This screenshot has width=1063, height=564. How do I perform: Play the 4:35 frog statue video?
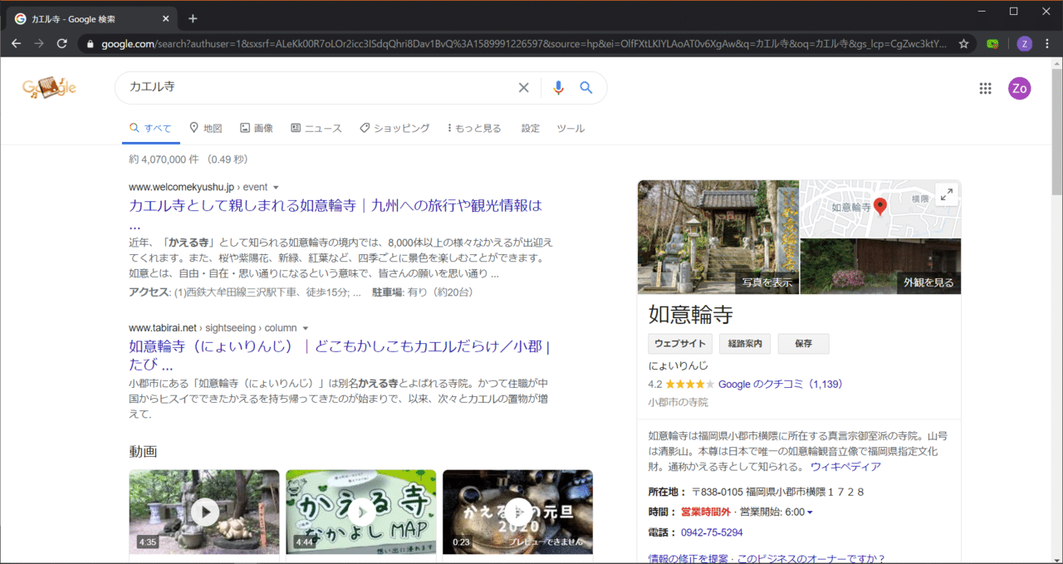pos(204,512)
